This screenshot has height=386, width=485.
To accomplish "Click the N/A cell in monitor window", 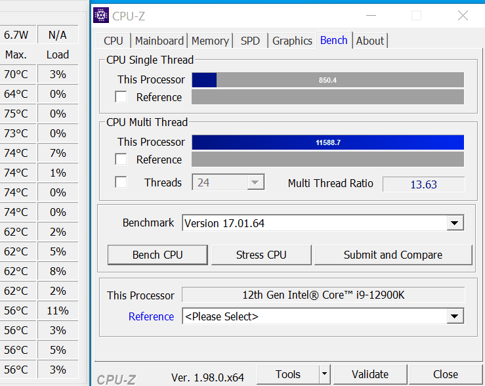I will [x=58, y=35].
